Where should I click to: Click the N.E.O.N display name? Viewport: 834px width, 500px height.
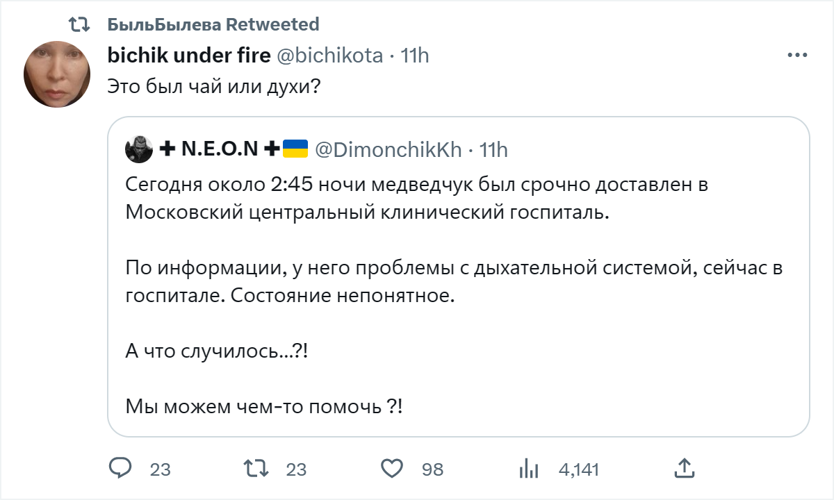[220, 149]
